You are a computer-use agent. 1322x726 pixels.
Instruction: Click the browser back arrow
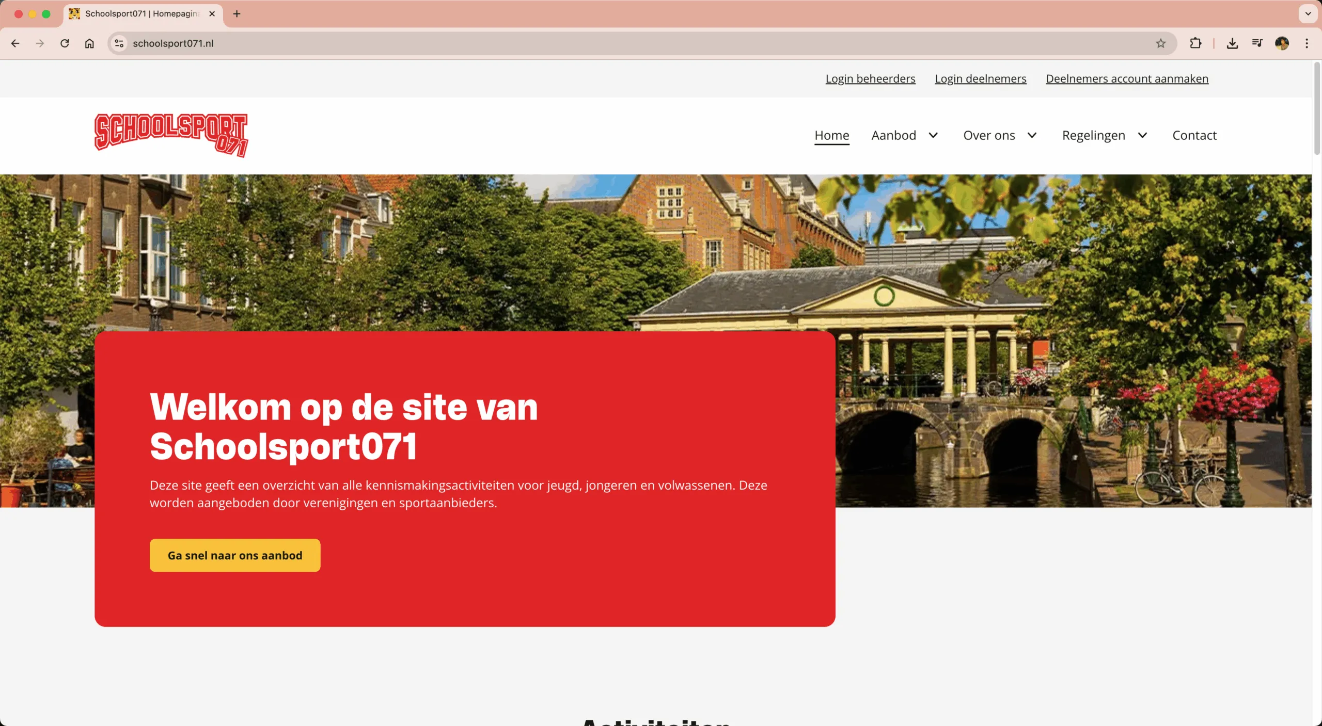coord(15,43)
